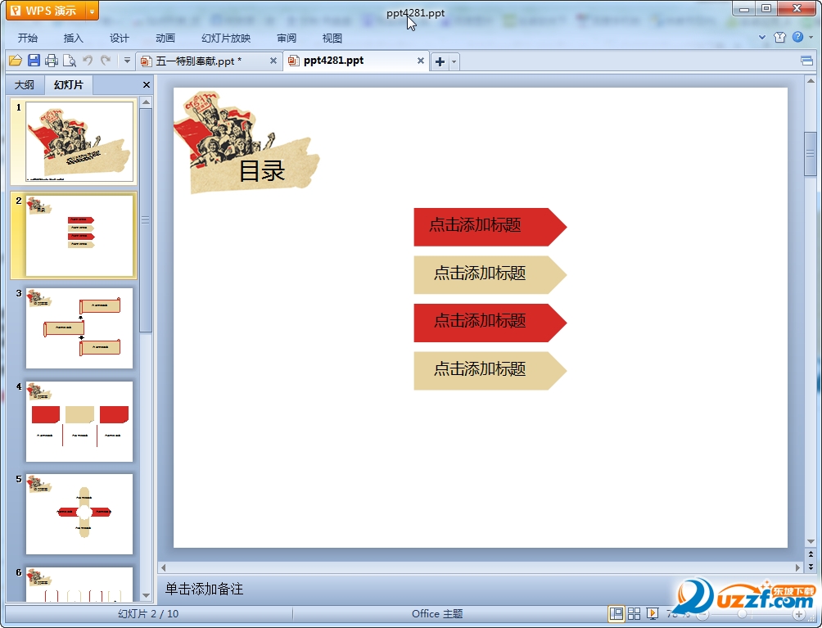Open Print Preview from quick toolbar
This screenshot has width=822, height=628.
(70, 61)
